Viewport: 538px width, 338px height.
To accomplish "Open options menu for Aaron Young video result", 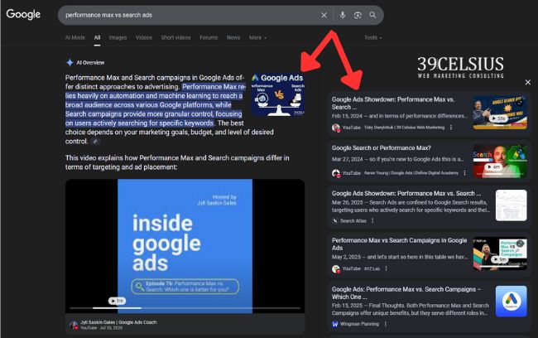I will pos(464,173).
